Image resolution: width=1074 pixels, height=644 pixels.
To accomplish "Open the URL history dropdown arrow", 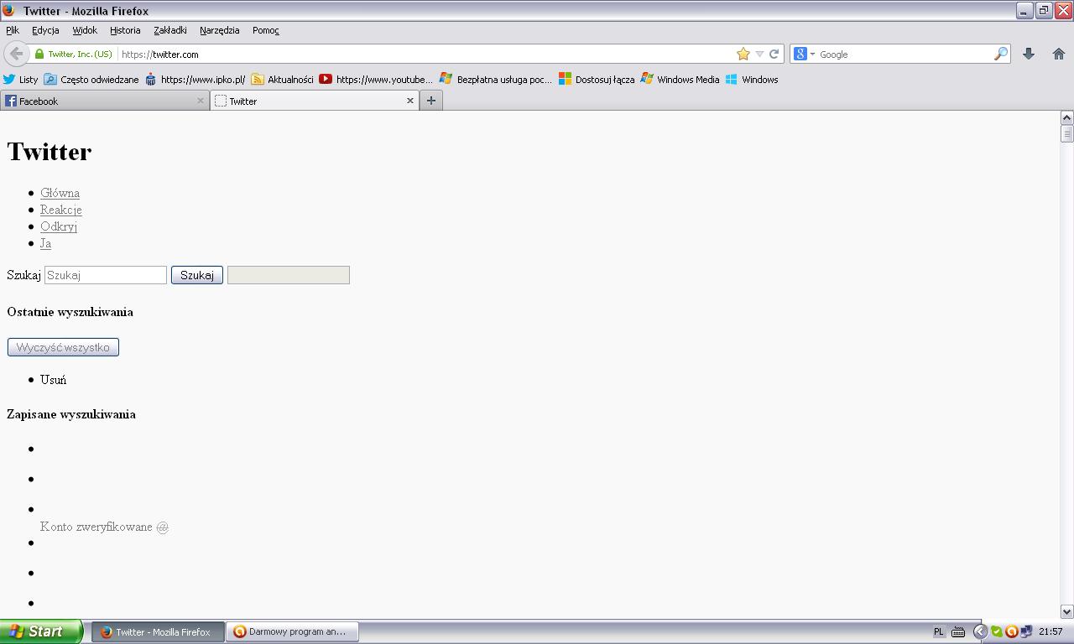I will (x=759, y=54).
